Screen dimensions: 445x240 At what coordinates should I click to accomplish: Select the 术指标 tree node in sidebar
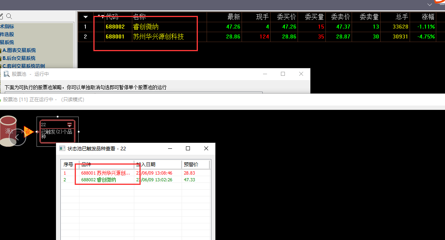(x=7, y=26)
